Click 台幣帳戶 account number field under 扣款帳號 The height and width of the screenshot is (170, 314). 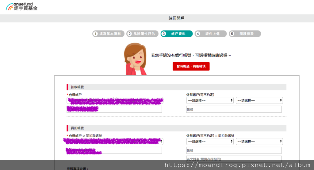point(114,109)
